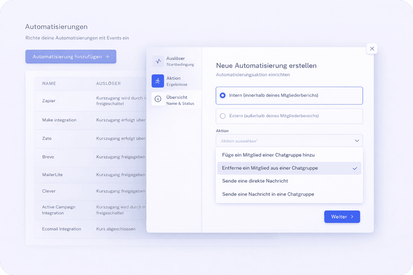
Task: Open the Übersicht info icon step
Action: click(158, 99)
